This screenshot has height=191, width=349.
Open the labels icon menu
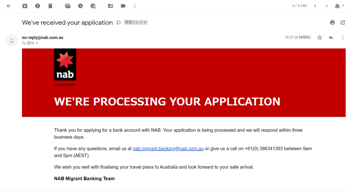click(x=123, y=6)
